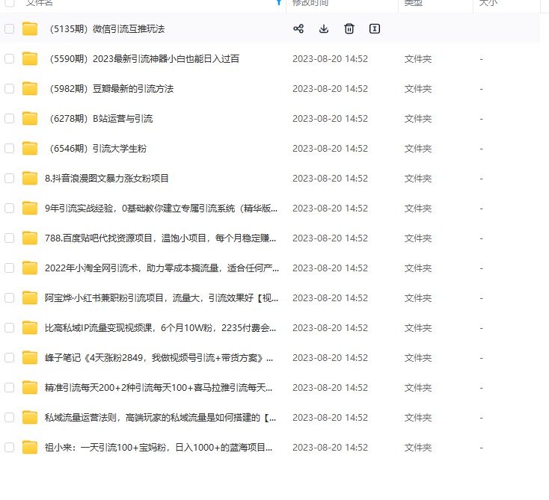The height and width of the screenshot is (500, 549).
Task: Click the blue sort arrow in the filename header
Action: [279, 2]
